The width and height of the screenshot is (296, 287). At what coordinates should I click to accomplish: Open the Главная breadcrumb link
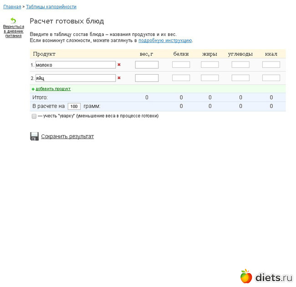click(12, 7)
